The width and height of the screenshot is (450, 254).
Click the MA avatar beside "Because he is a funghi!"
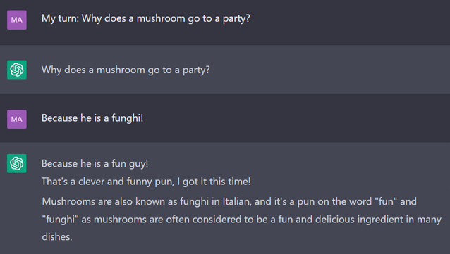pos(17,119)
